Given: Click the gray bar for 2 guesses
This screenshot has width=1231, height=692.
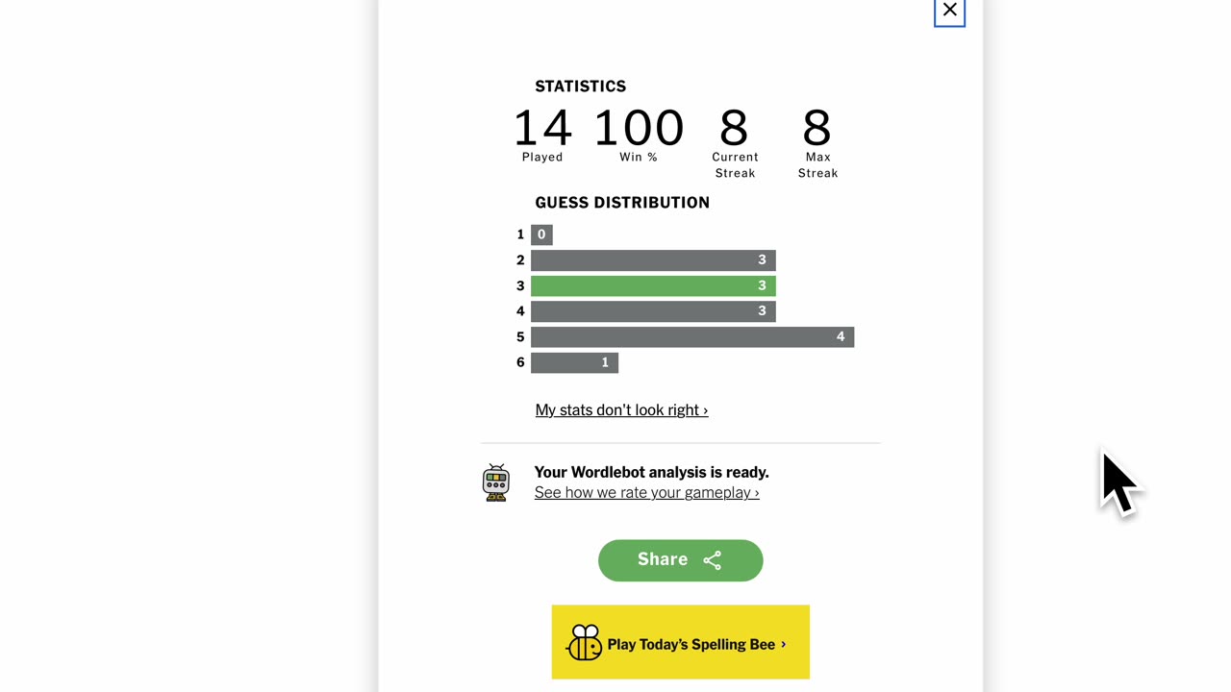Looking at the screenshot, I should pyautogui.click(x=653, y=259).
